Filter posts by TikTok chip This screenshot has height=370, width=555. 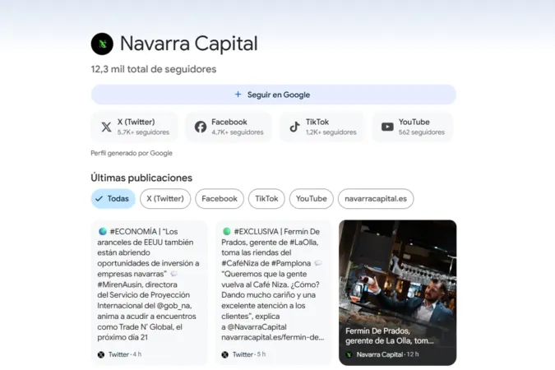[x=266, y=199]
